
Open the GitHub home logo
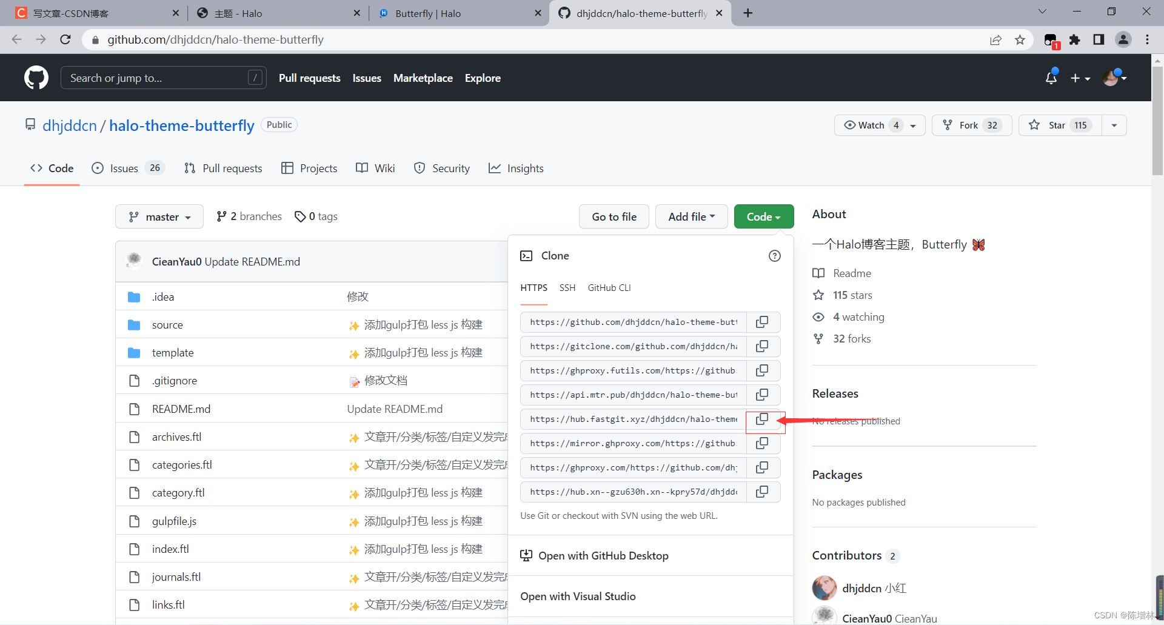pyautogui.click(x=36, y=78)
